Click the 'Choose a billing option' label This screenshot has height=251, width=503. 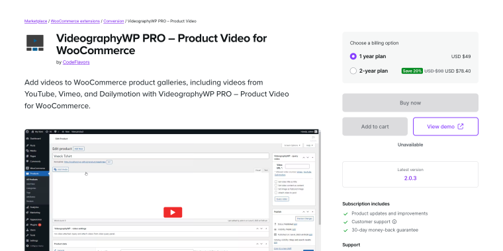pos(374,43)
